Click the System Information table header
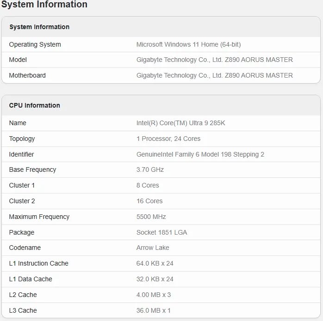This screenshot has width=323, height=321. [39, 27]
